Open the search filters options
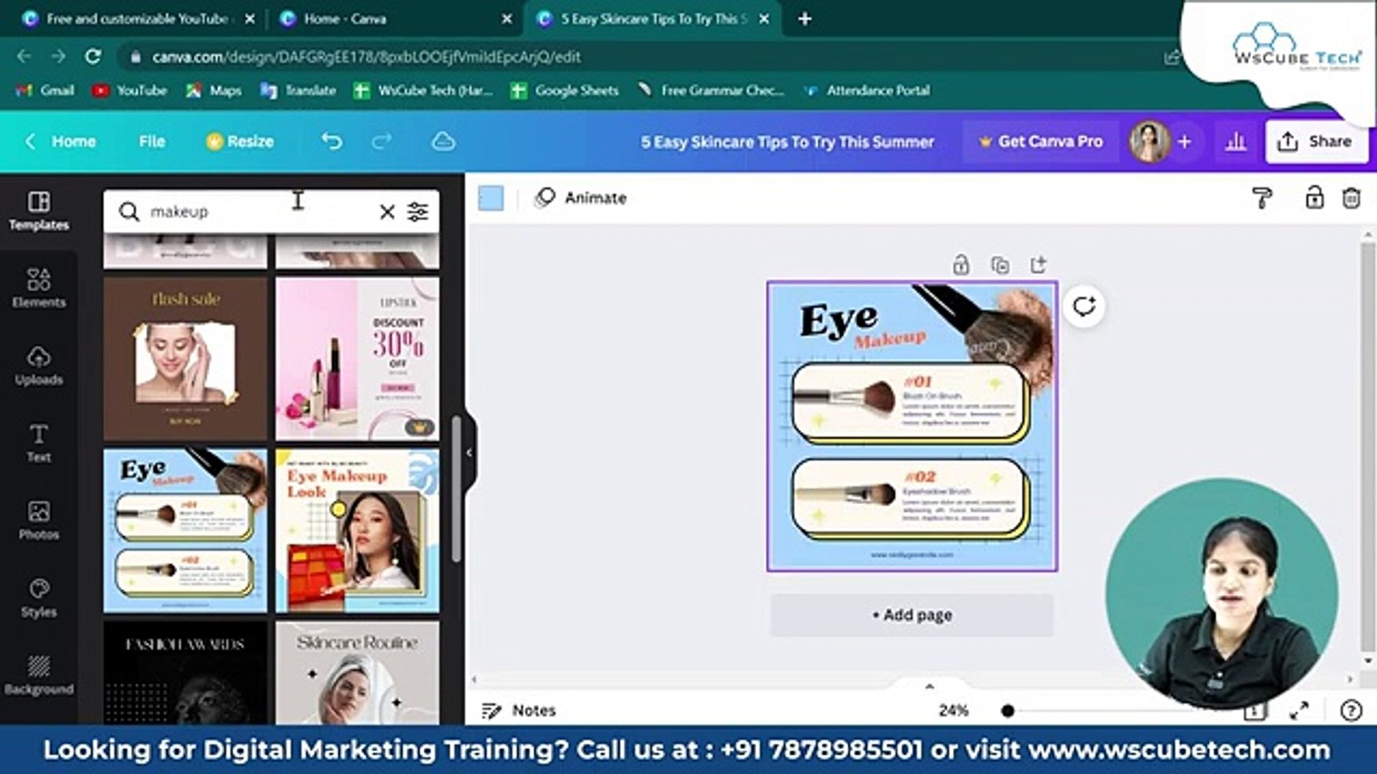The image size is (1377, 774). [417, 211]
